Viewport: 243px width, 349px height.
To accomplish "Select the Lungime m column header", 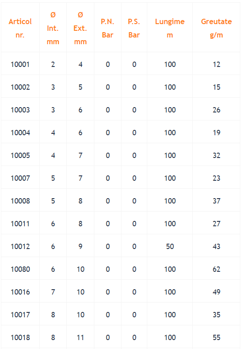I will tap(170, 28).
